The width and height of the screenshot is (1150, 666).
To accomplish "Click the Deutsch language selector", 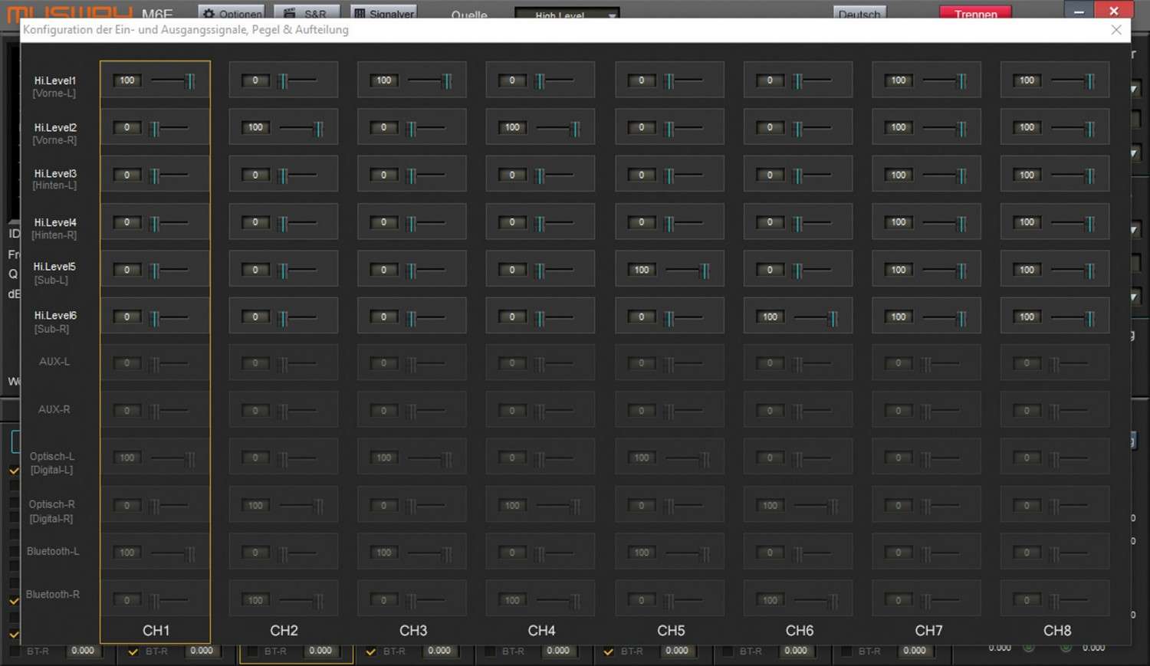I will point(859,13).
